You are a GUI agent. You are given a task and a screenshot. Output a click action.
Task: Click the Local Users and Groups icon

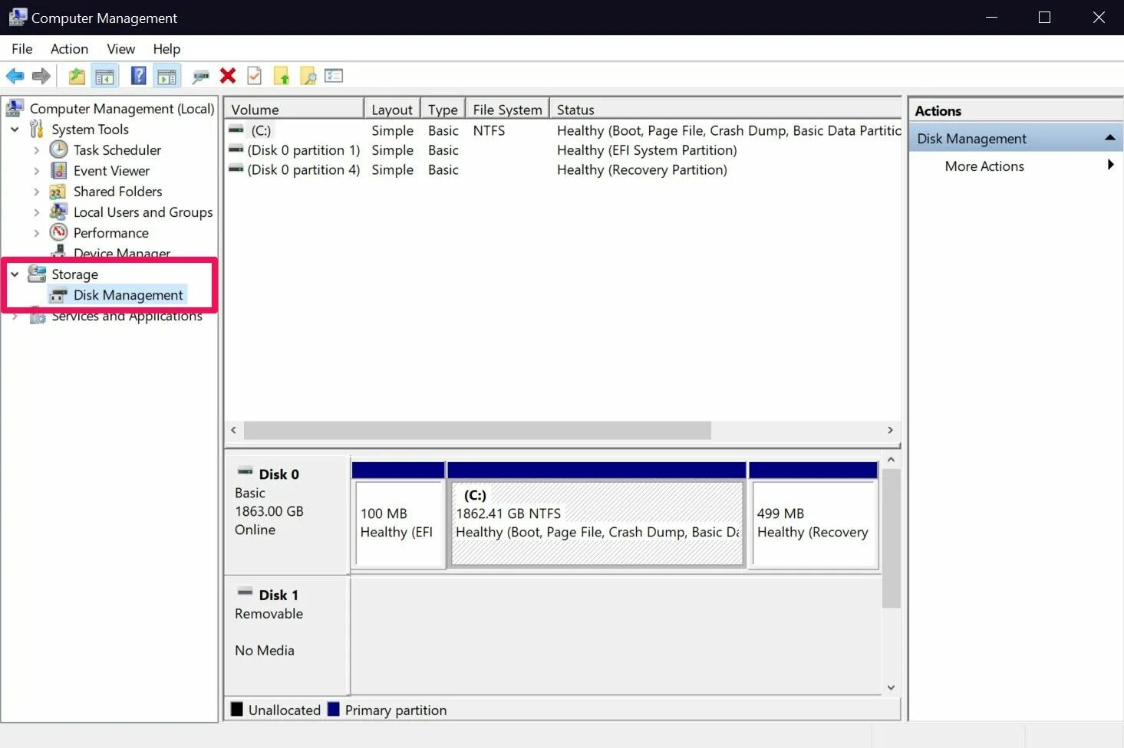[58, 212]
